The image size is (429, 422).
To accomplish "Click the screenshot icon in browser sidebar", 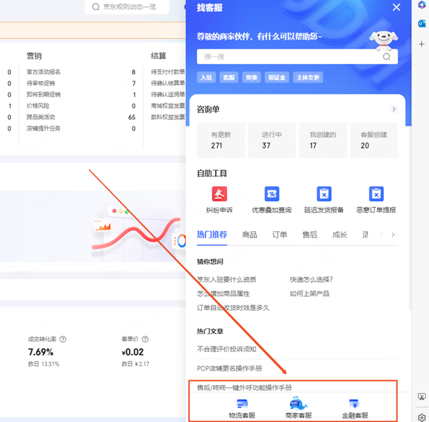I will [421, 396].
